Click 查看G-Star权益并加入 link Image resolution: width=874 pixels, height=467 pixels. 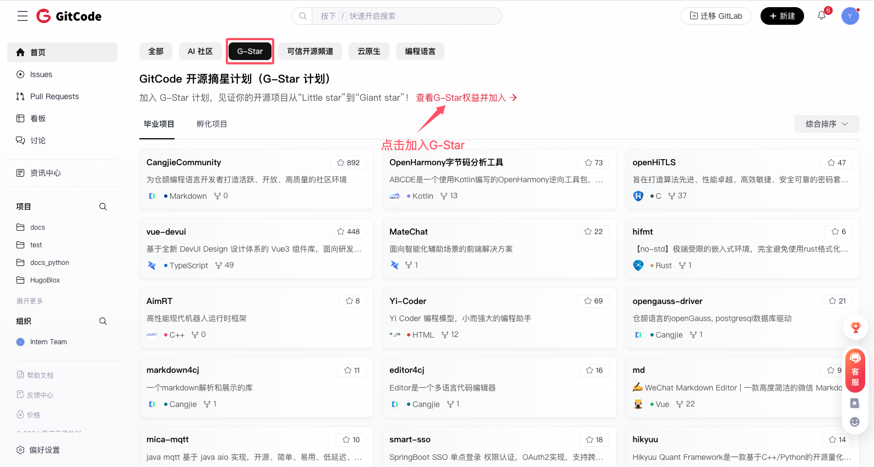click(x=466, y=97)
